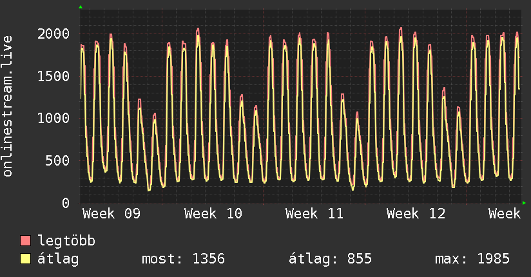Select the legtöbb legend label

click(66, 241)
